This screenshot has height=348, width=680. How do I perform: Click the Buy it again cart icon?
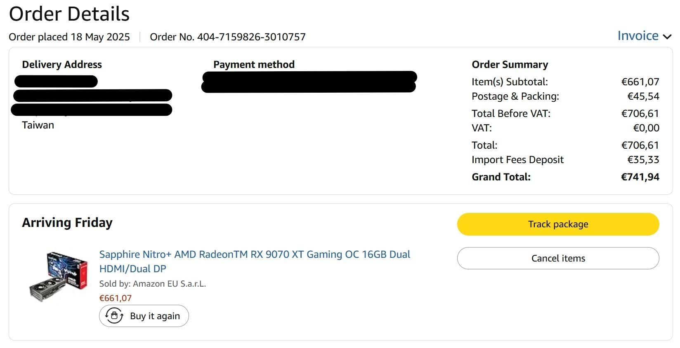pos(114,316)
